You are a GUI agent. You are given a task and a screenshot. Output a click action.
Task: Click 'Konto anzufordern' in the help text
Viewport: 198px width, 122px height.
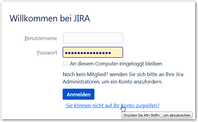click(x=141, y=82)
